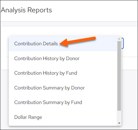
Task: Choose Contribution History by Donor
Action: pyautogui.click(x=63, y=58)
